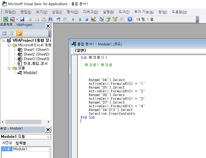
Task: Toggle Design Mode icon
Action: pyautogui.click(x=93, y=19)
